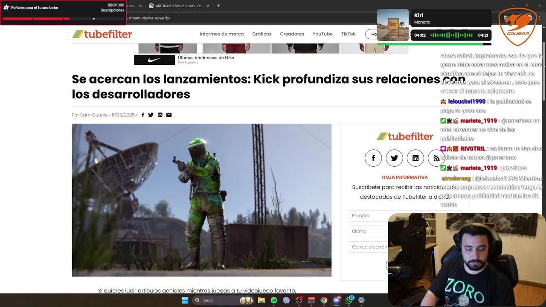Click username atrodenarg in chat overlay
Viewport: 546px width, 307px height.
click(x=456, y=178)
